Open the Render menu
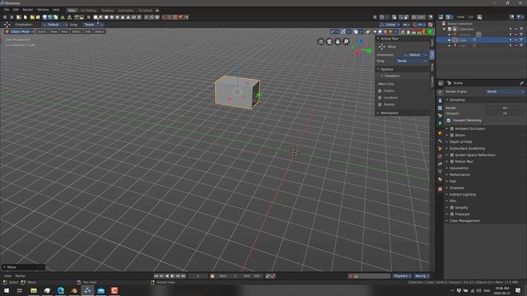 click(x=28, y=10)
